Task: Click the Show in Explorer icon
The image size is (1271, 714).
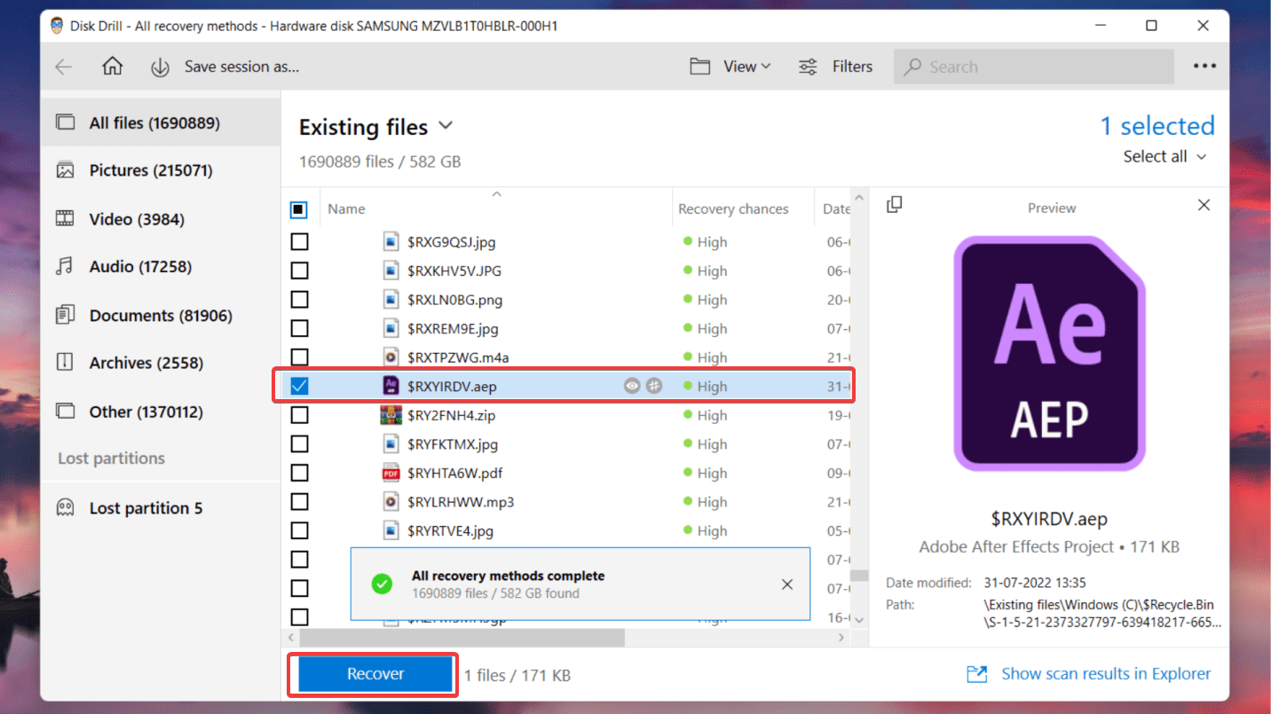Action: [x=976, y=674]
